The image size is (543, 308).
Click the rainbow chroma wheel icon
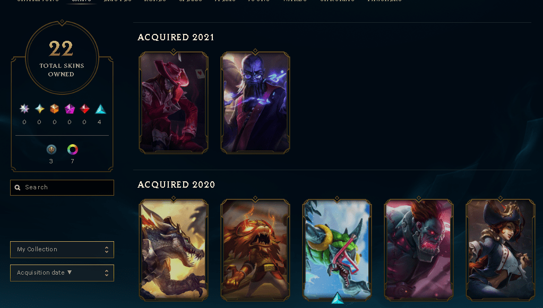pyautogui.click(x=72, y=149)
